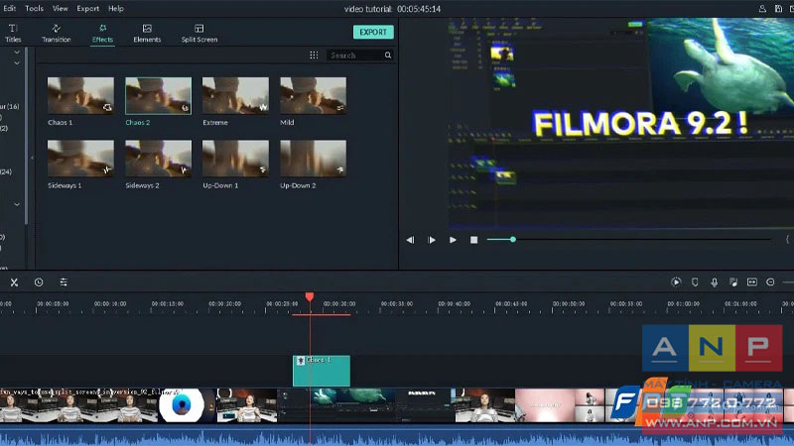
Task: Click the green EXPORT button
Action: click(373, 32)
